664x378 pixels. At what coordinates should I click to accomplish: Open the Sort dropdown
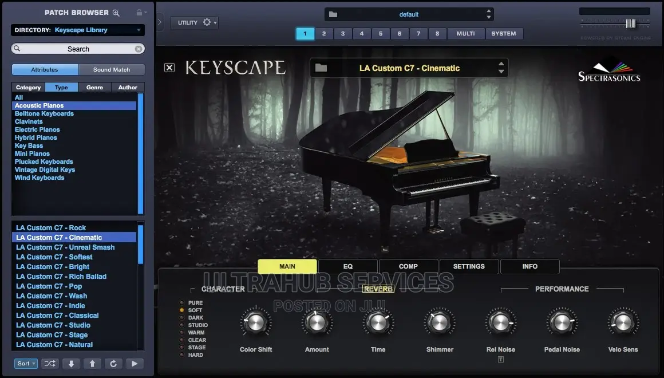[26, 364]
